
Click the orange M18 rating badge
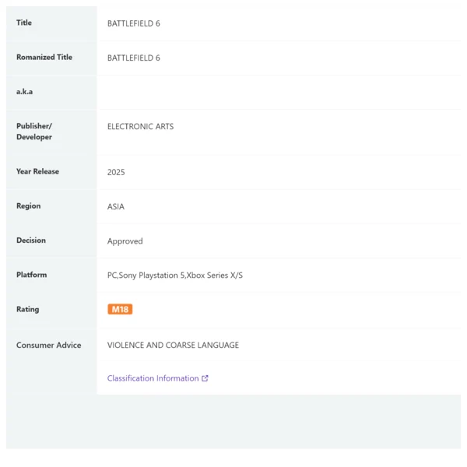120,309
